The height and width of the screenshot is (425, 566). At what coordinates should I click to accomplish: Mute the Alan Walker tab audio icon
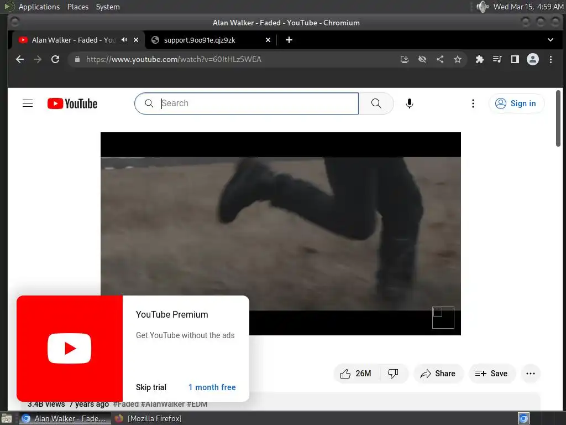pyautogui.click(x=124, y=40)
